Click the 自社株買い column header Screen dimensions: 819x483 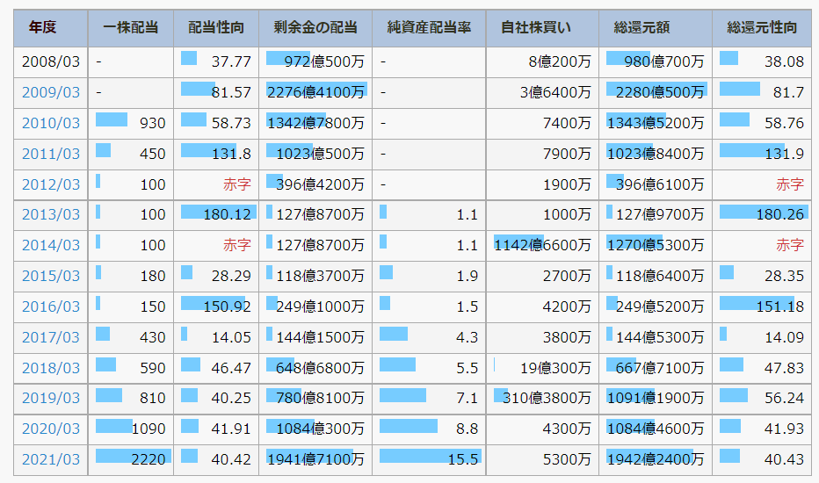542,28
